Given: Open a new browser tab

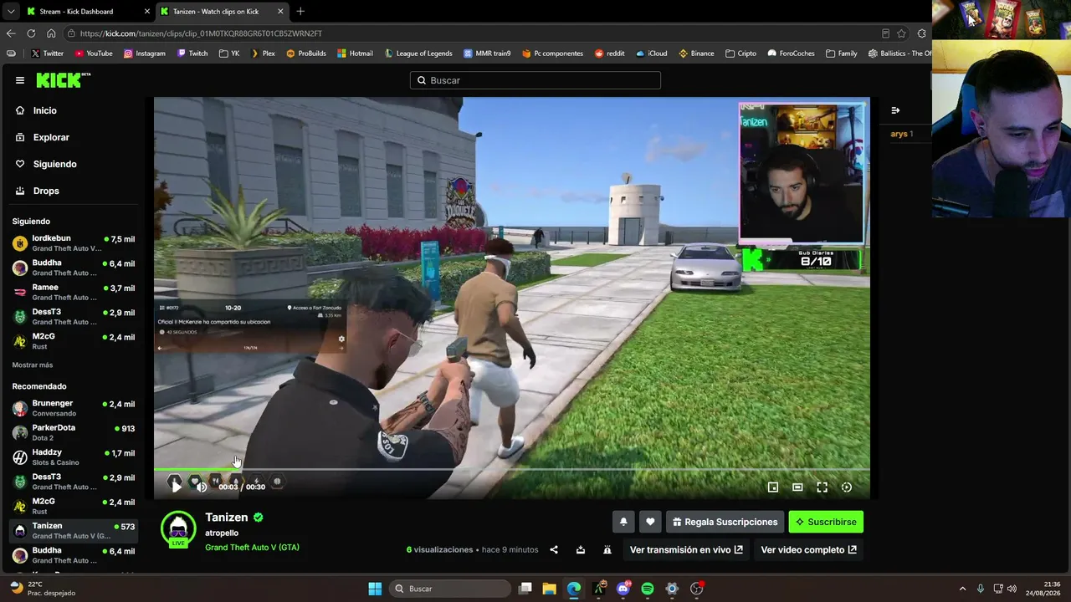Looking at the screenshot, I should [x=300, y=12].
